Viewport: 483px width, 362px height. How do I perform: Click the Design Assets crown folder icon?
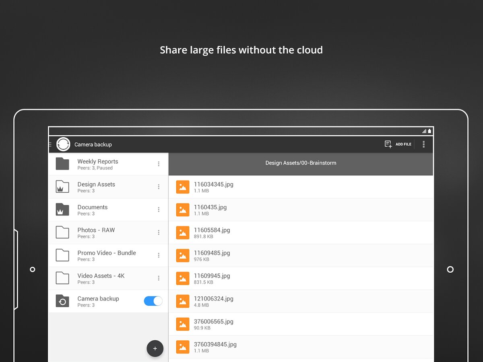(62, 187)
